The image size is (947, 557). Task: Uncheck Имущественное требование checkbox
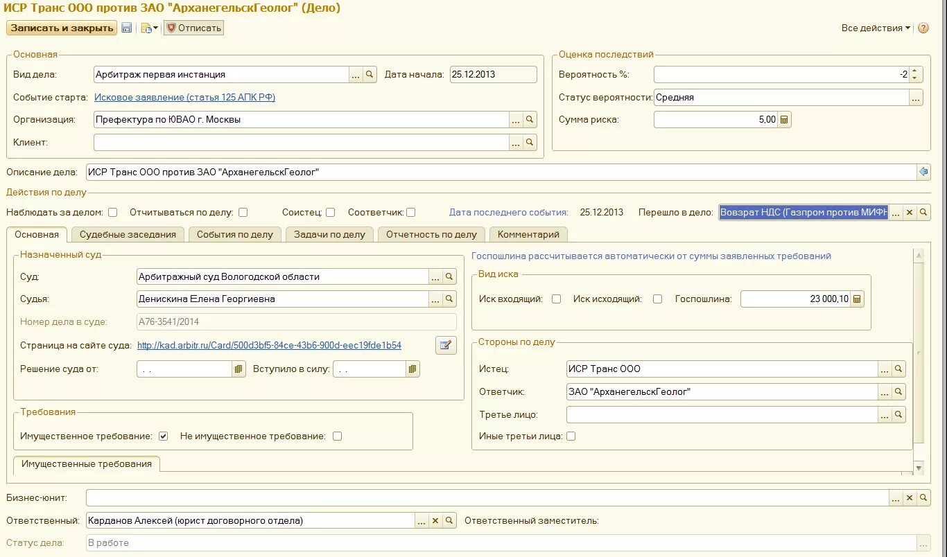164,436
